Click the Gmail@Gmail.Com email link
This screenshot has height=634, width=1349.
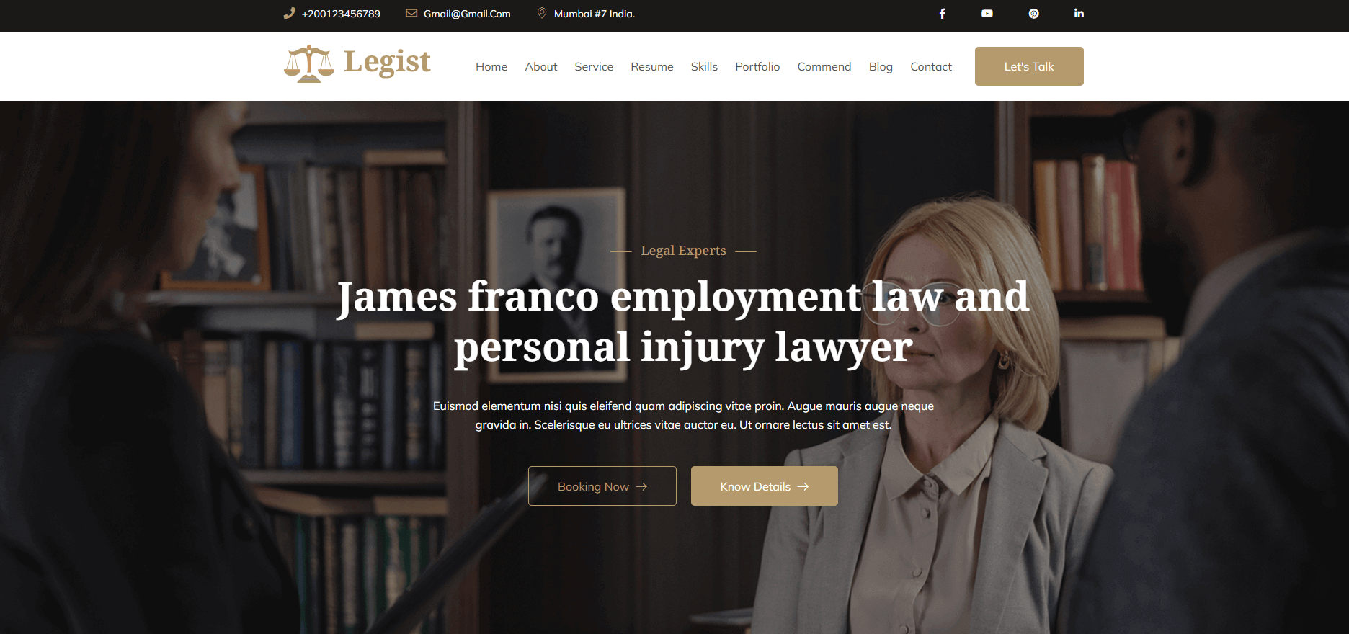pyautogui.click(x=467, y=14)
